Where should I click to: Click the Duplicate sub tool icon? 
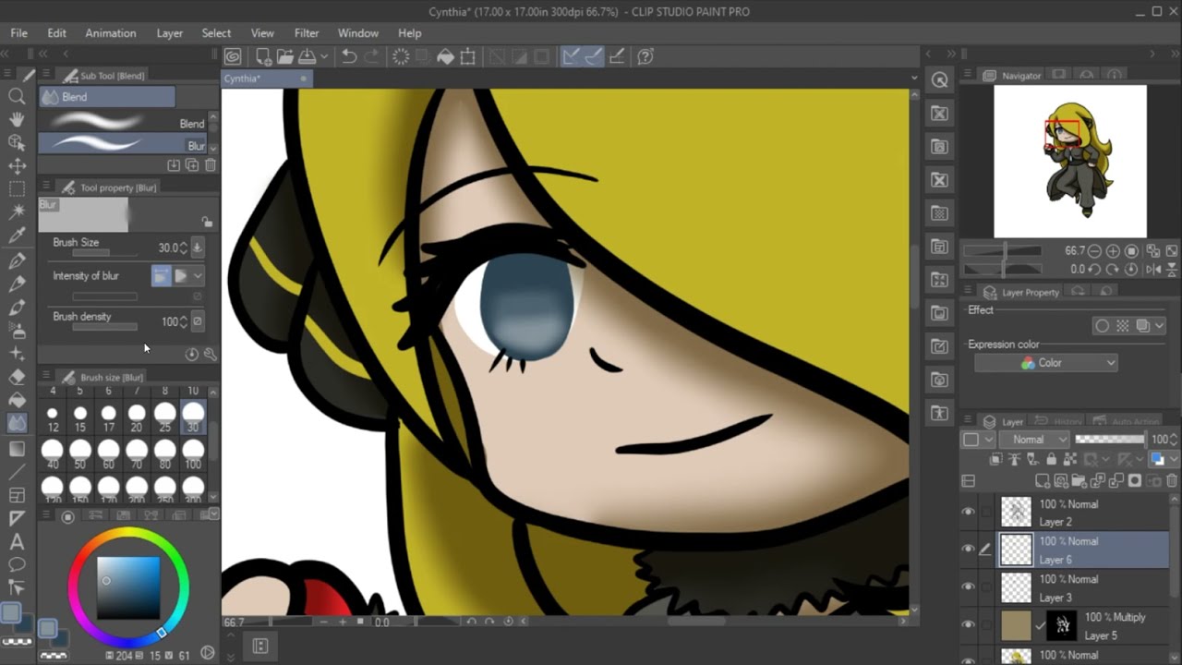tap(192, 165)
